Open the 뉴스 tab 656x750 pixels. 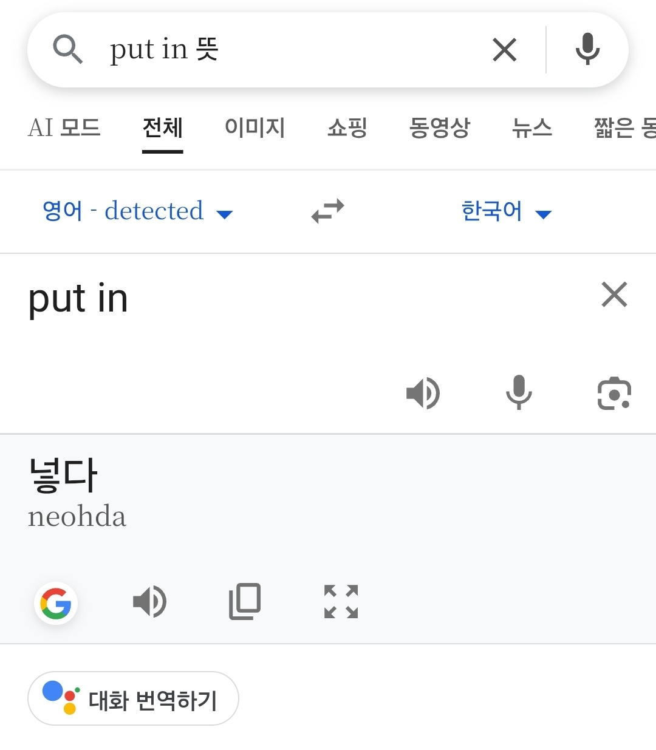(531, 128)
